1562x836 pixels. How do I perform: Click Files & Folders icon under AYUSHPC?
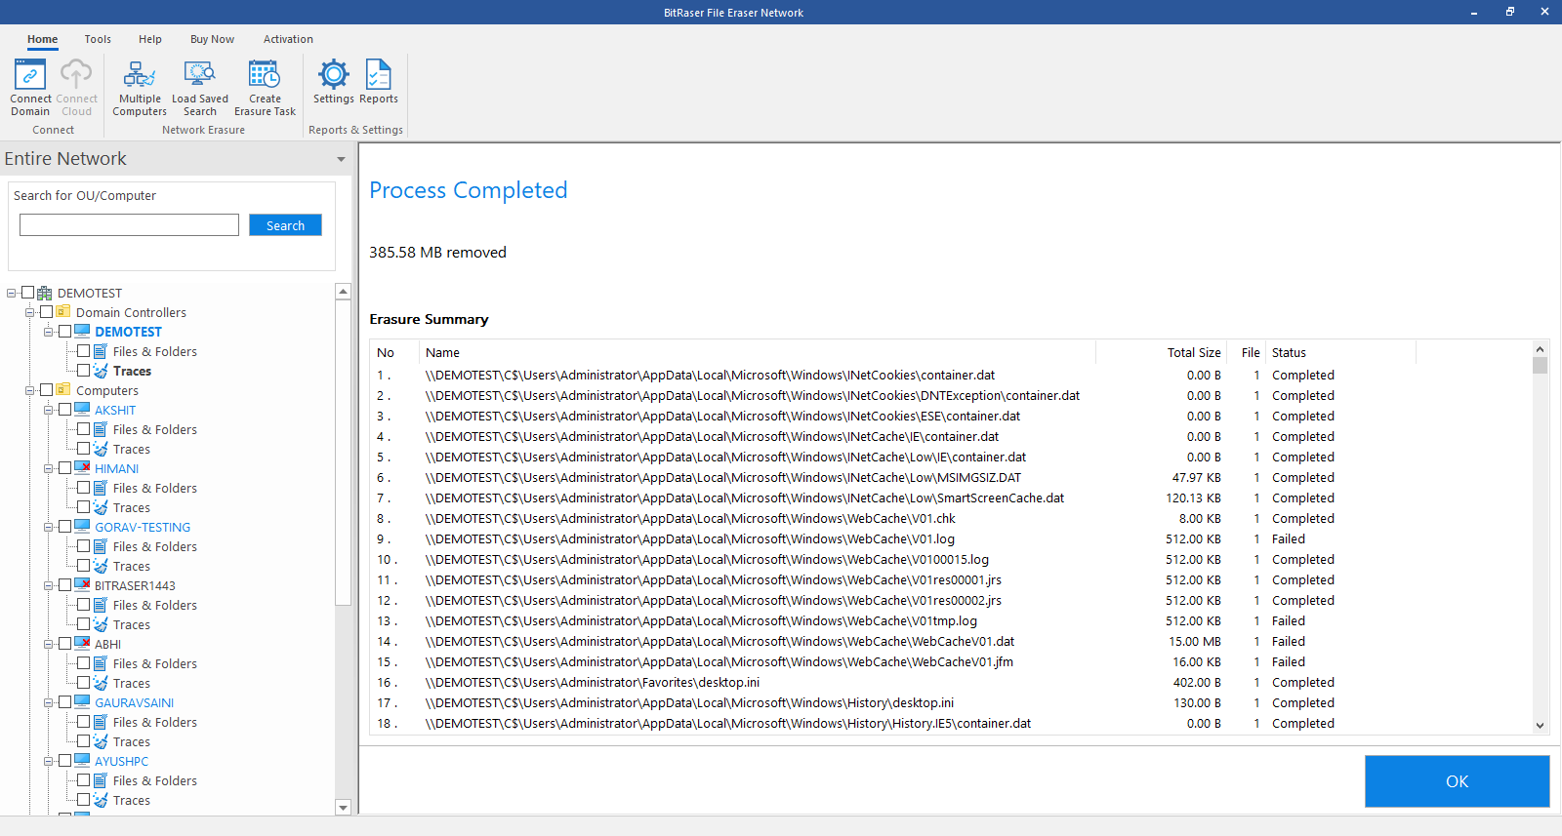click(101, 780)
